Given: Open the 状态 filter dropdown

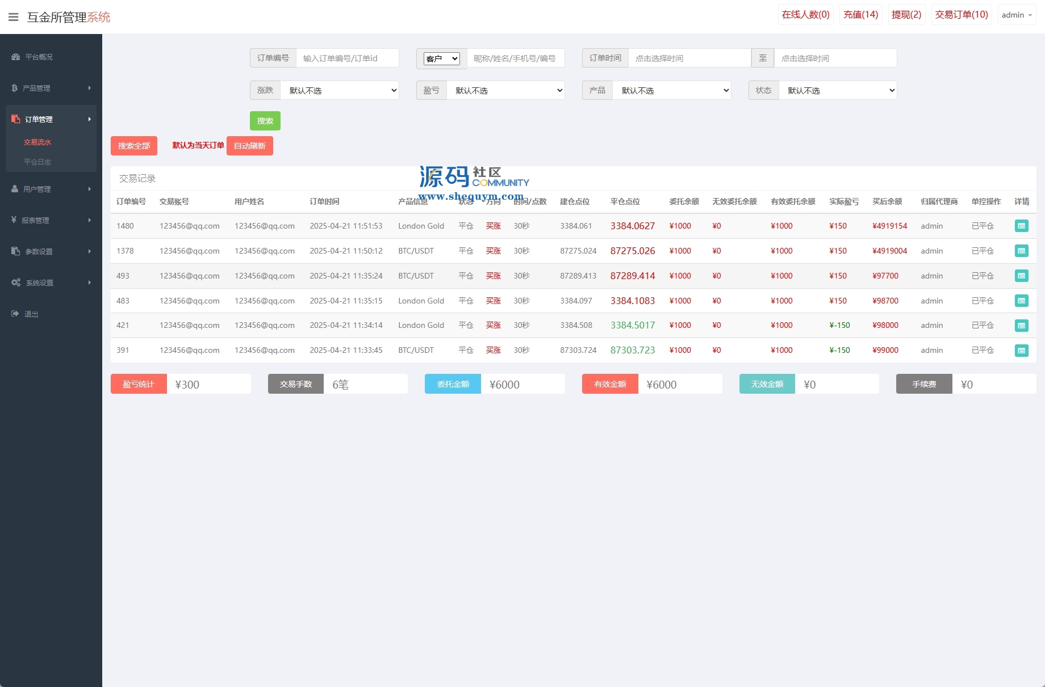Looking at the screenshot, I should click(838, 90).
